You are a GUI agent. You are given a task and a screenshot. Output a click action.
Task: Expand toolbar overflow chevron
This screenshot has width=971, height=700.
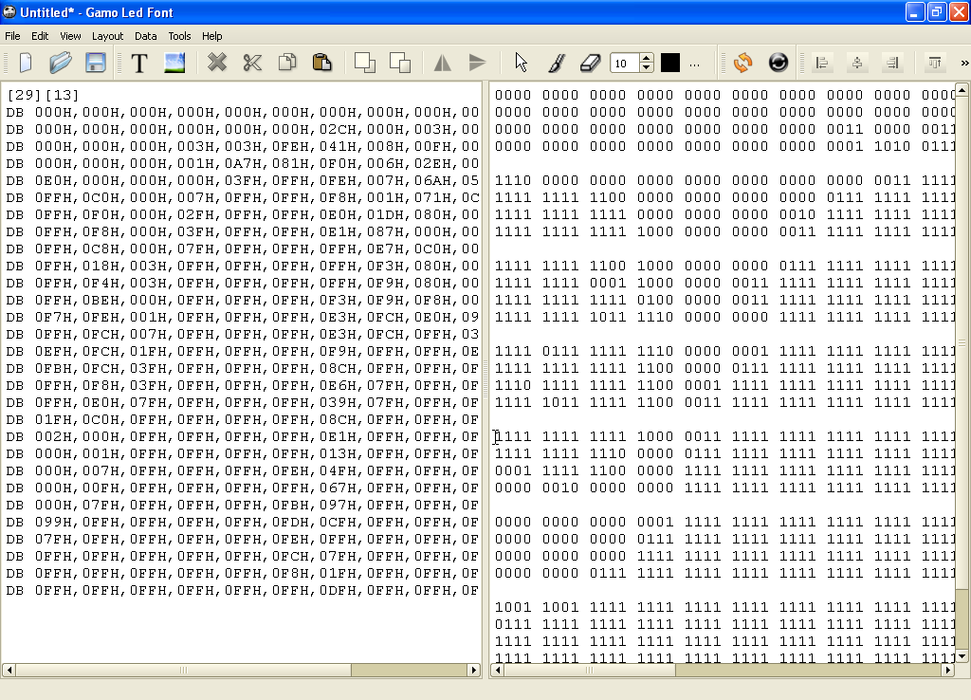click(964, 63)
